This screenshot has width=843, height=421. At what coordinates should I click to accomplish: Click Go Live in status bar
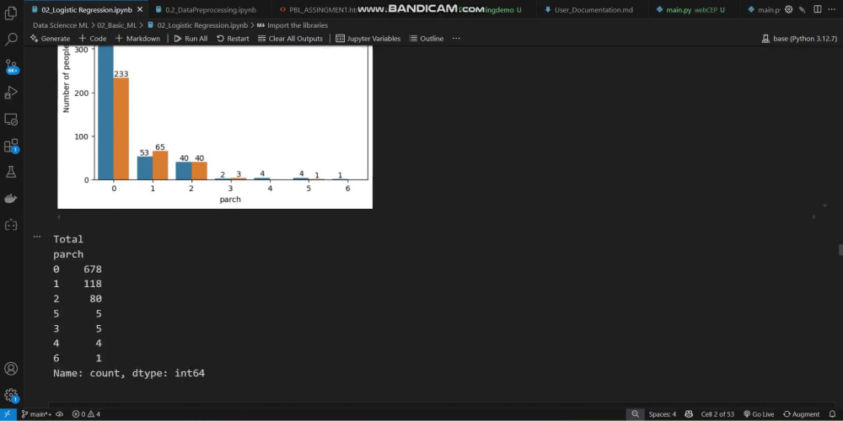click(759, 414)
